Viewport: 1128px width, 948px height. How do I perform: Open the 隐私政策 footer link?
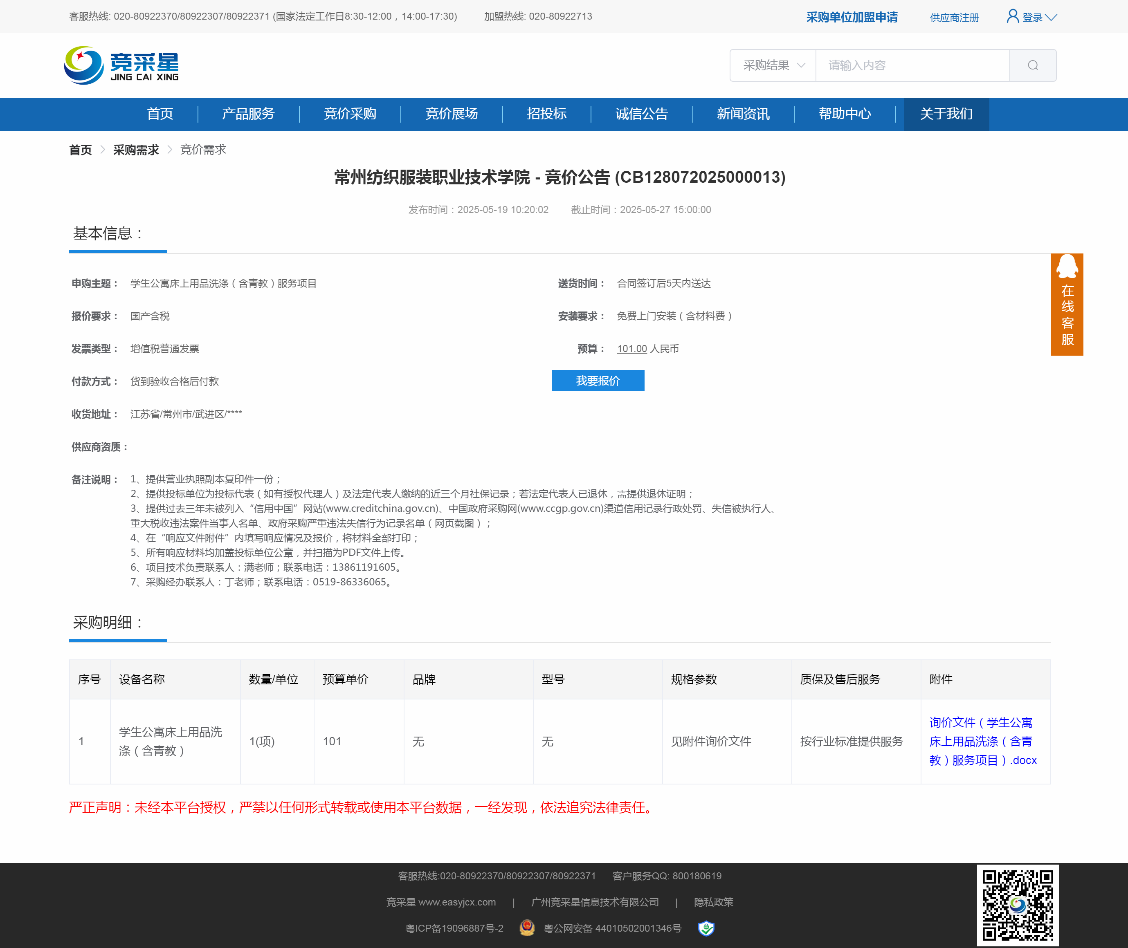(713, 902)
